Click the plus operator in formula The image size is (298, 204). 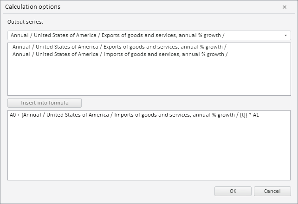pyautogui.click(x=19, y=115)
